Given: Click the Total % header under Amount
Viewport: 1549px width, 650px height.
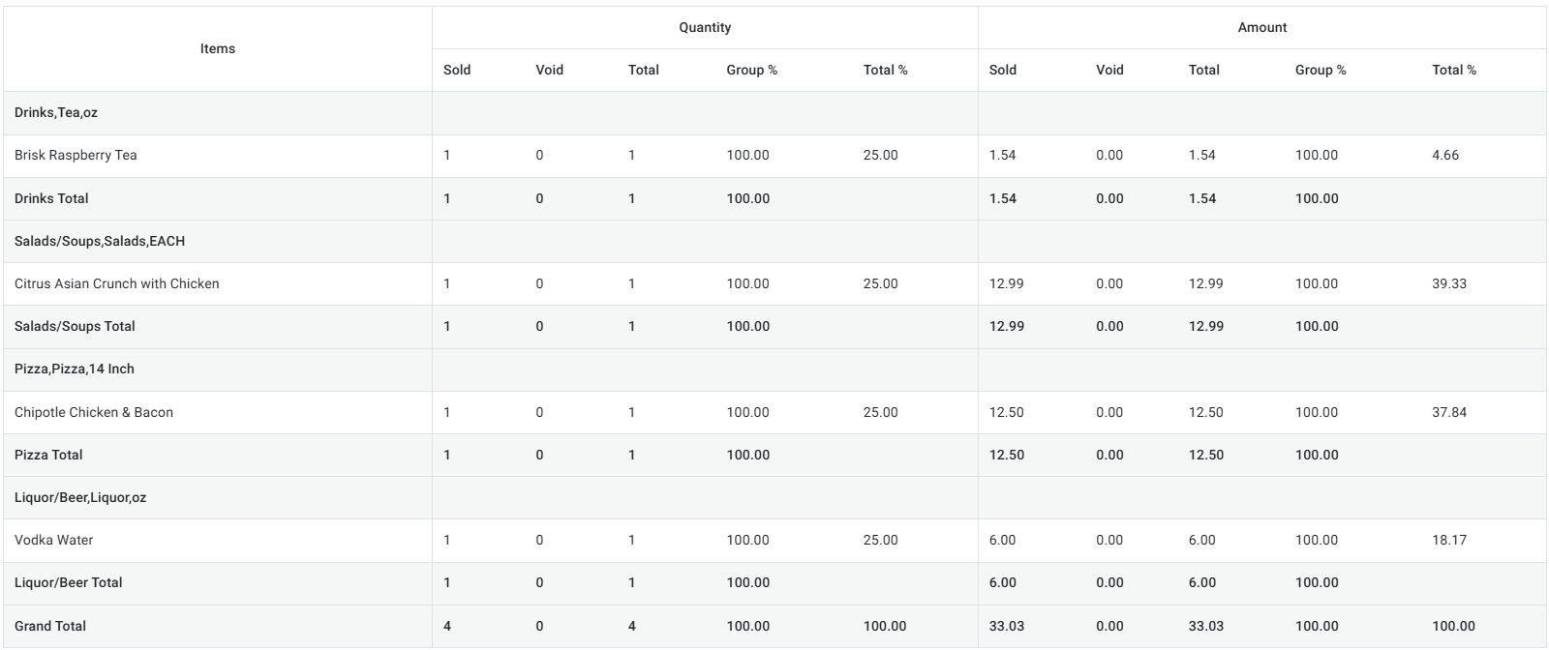Looking at the screenshot, I should coord(1454,70).
